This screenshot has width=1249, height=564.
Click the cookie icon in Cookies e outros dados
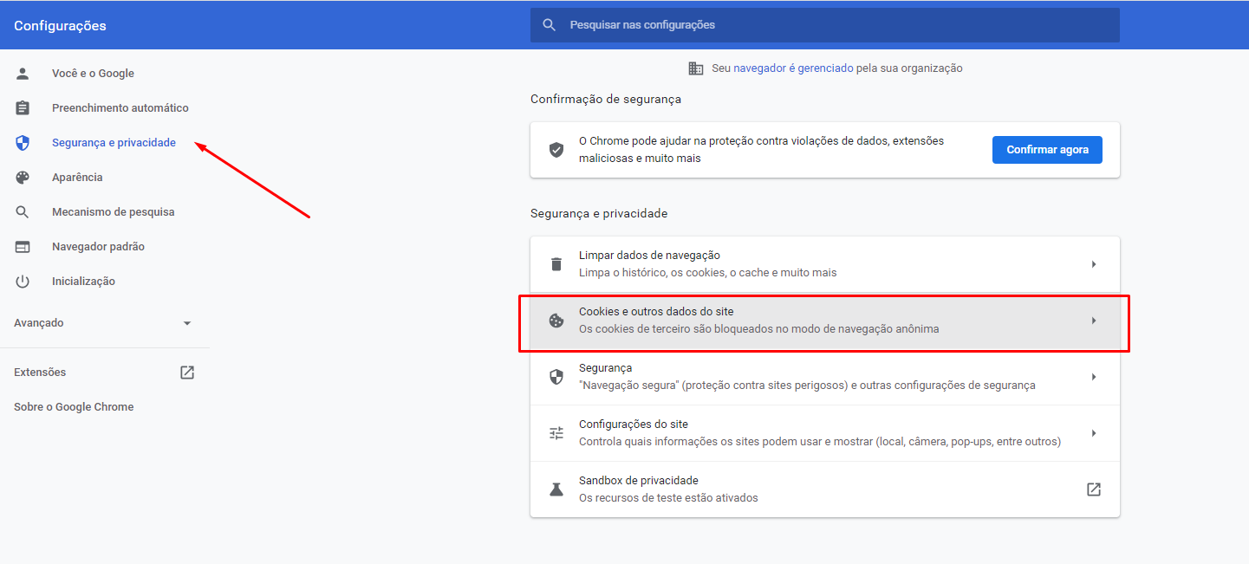click(x=556, y=321)
